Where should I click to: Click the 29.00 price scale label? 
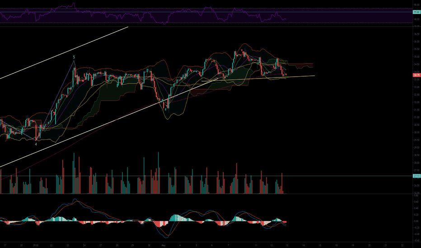pos(416,147)
